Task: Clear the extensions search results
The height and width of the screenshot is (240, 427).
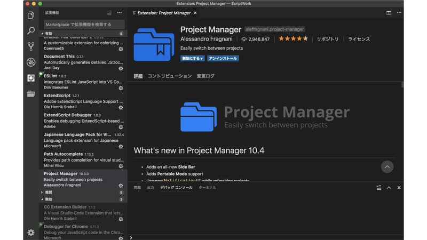Action: [x=109, y=12]
